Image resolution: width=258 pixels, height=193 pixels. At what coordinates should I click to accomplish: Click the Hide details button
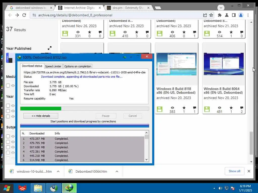(41, 116)
